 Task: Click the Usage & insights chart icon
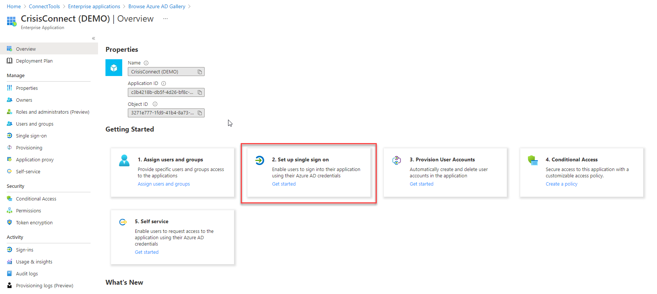tap(9, 262)
